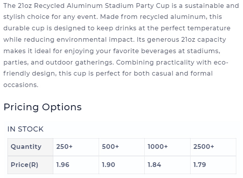Click the first line of product description
Image resolution: width=243 pixels, height=178 pixels.
[121, 6]
